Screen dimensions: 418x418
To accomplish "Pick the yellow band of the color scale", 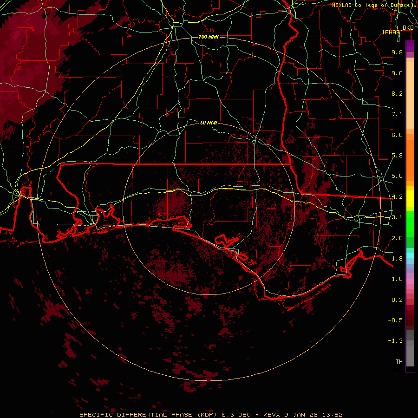I will 410,199.
